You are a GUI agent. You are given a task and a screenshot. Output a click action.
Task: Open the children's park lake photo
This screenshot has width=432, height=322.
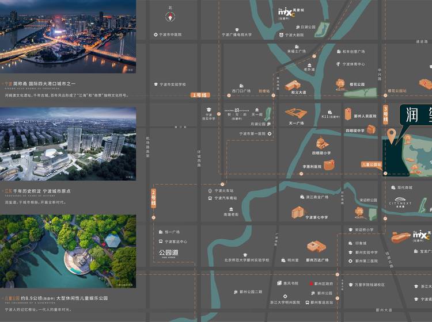click(x=68, y=251)
